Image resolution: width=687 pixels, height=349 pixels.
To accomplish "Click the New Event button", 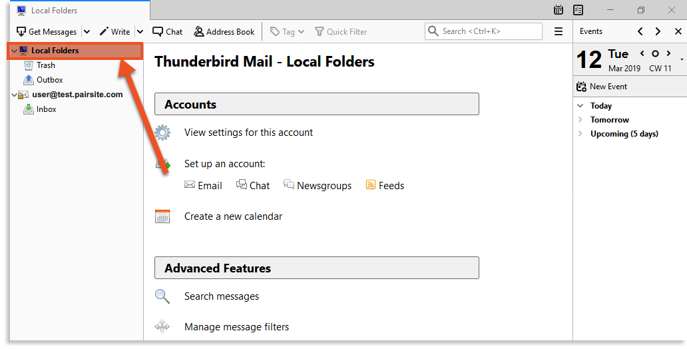I will tap(603, 87).
